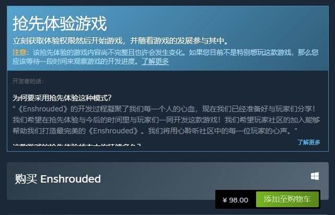
Task: Click the 开发者的话 label
Action: click(28, 81)
